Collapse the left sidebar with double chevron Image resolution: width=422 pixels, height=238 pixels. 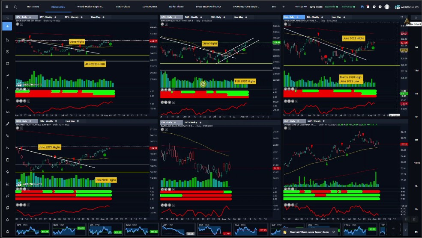coord(8,18)
